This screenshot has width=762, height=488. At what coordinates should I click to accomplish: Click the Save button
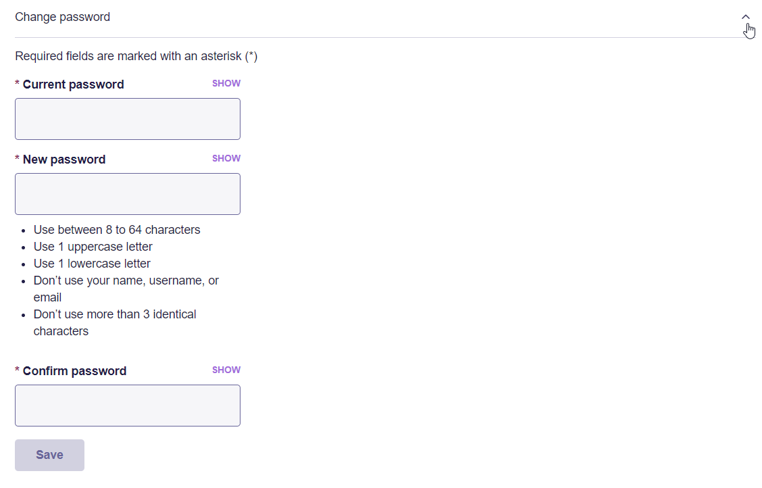49,455
